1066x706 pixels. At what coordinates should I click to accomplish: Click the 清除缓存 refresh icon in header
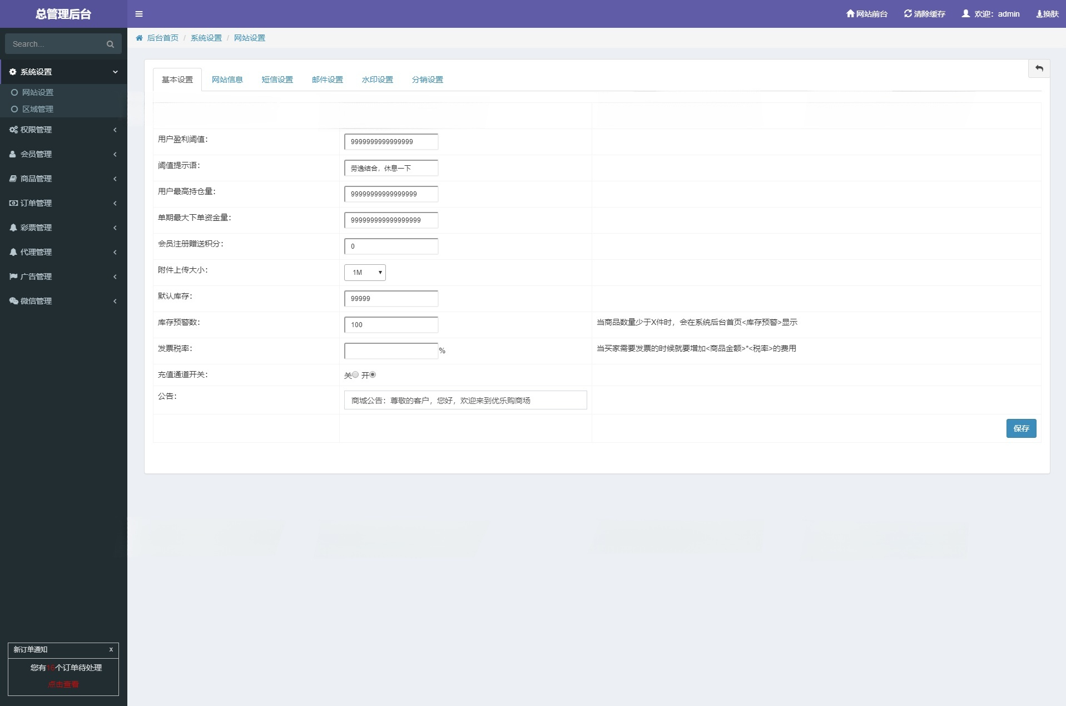click(x=908, y=13)
